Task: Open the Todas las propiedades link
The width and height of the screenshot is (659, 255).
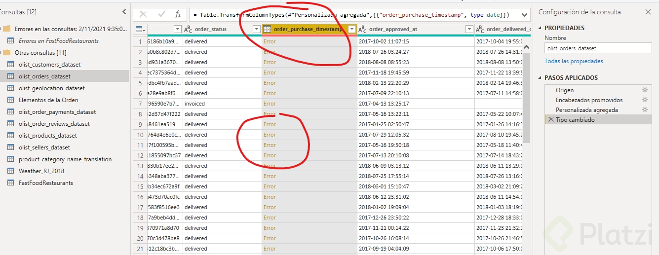Action: [x=574, y=61]
